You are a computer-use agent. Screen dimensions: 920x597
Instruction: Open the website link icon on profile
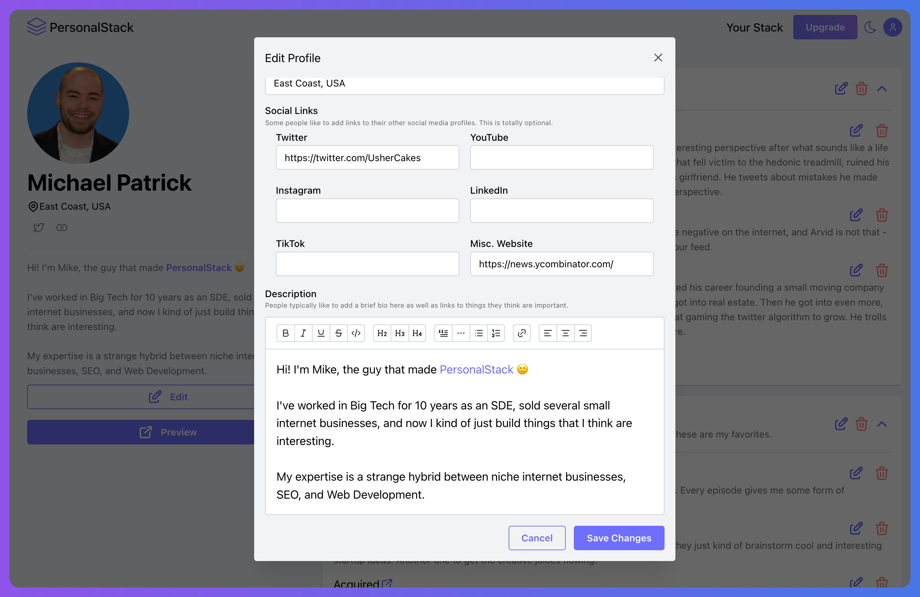point(62,227)
